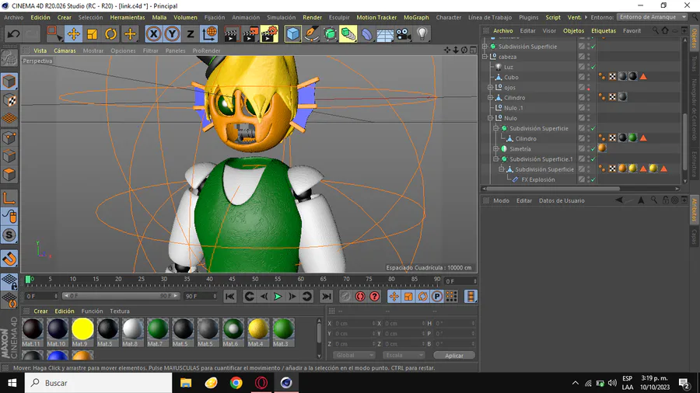Toggle check mark on Simetría row

tap(593, 149)
